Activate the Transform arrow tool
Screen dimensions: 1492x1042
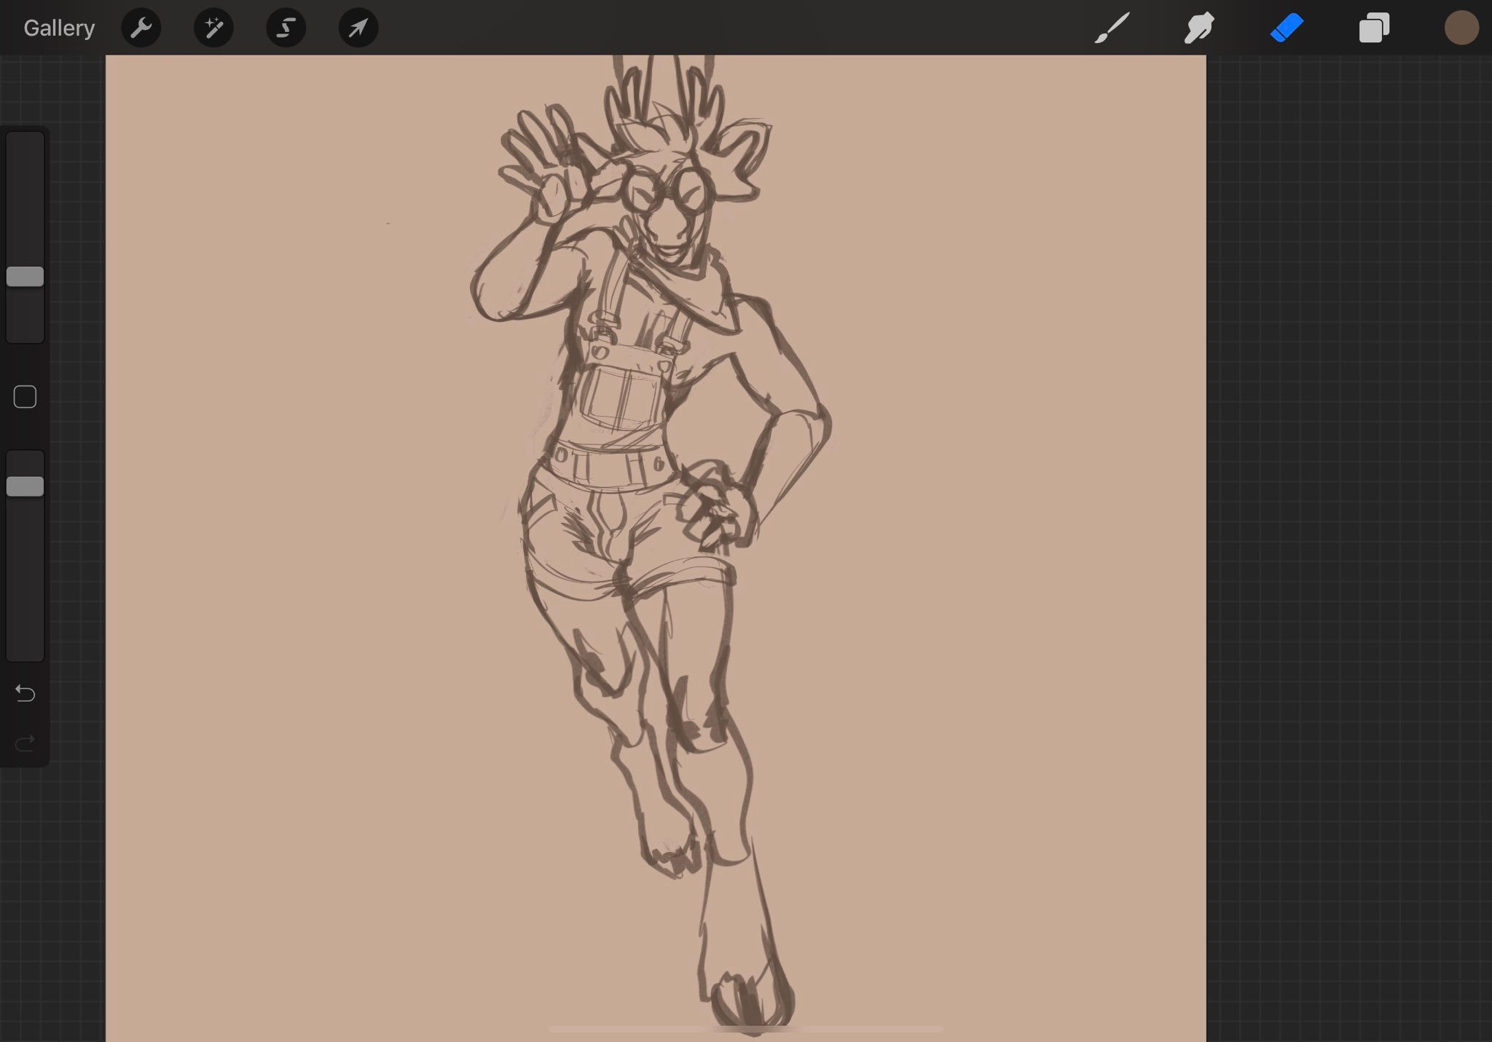[358, 28]
